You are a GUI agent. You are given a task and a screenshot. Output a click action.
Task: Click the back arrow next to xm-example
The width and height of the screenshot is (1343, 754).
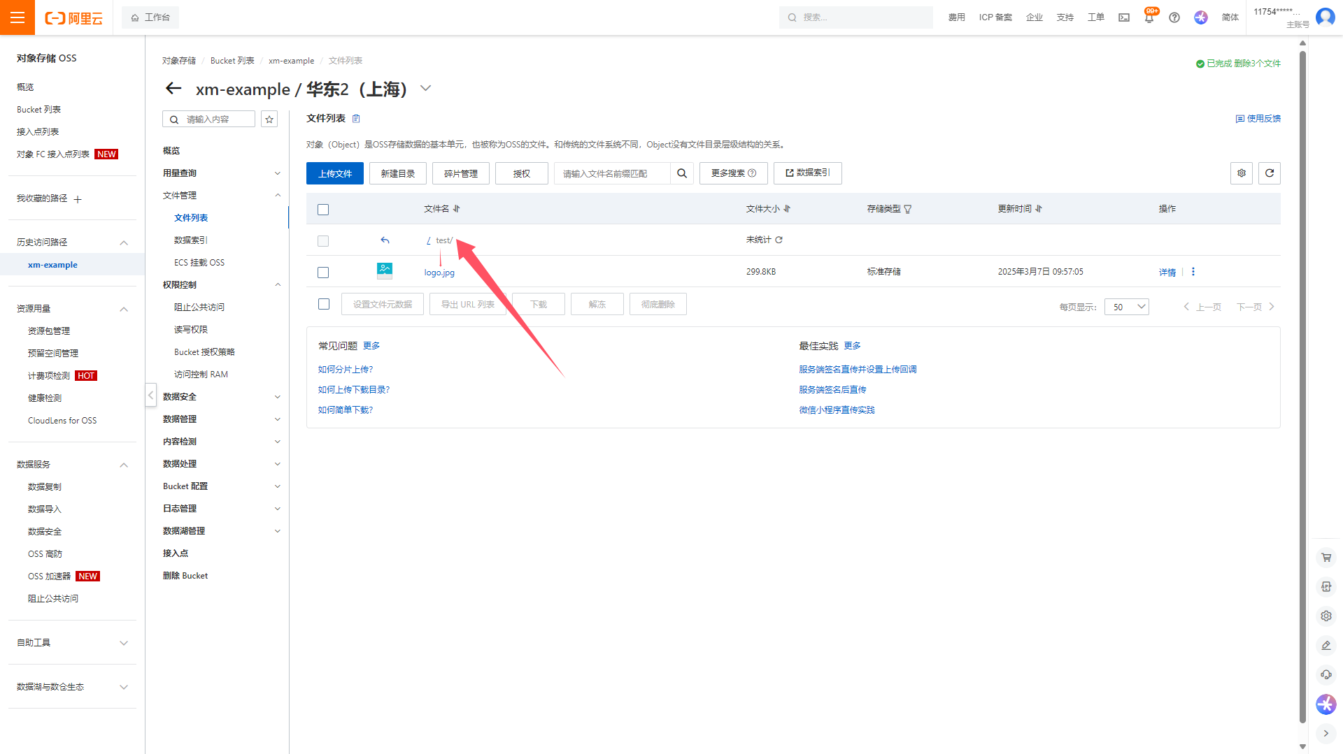tap(173, 89)
